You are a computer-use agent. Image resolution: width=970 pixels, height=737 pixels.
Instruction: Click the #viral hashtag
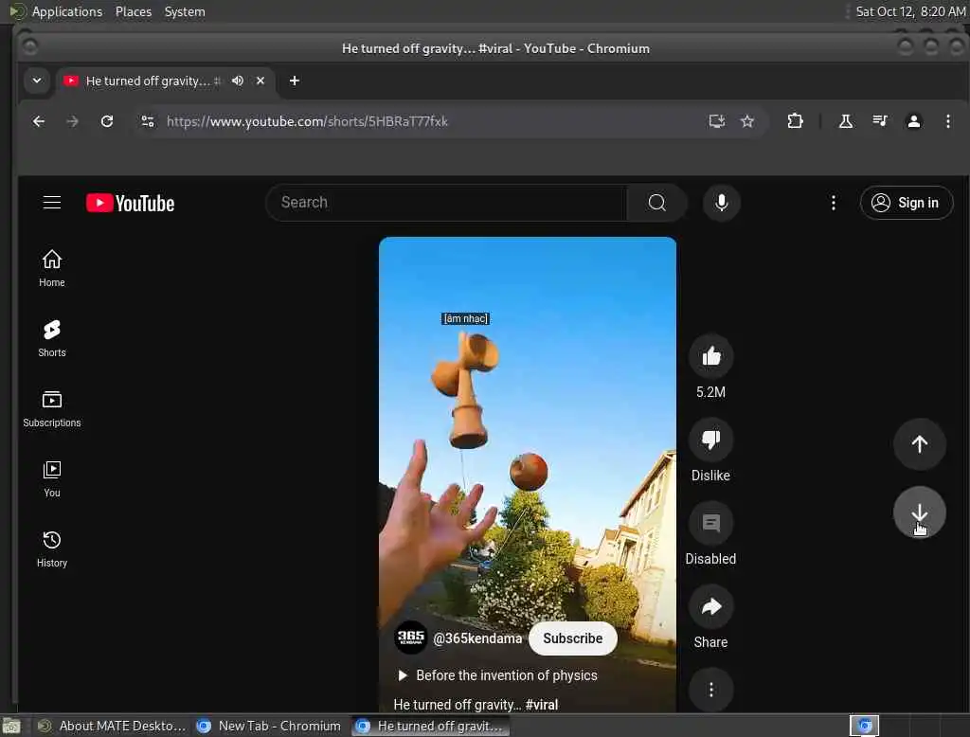541,704
